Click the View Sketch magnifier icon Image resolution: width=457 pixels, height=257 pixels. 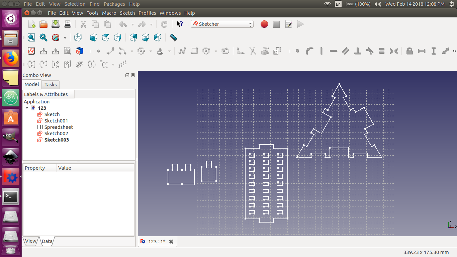coord(68,51)
